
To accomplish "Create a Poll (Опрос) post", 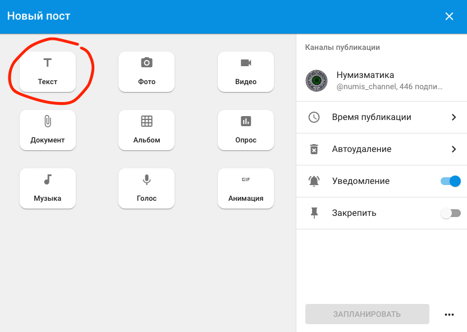I will (246, 130).
